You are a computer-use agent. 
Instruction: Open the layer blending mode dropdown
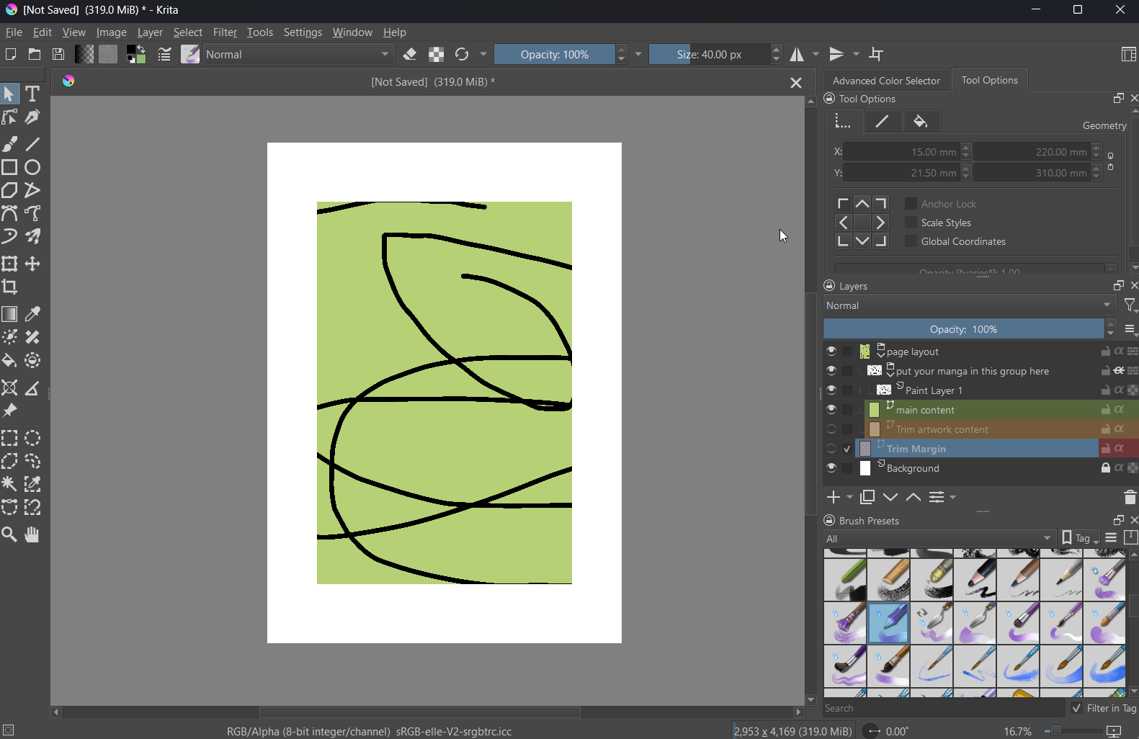(x=969, y=306)
